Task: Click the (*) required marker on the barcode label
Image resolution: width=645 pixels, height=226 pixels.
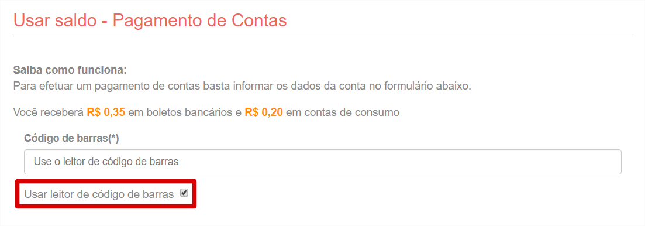Action: (113, 138)
